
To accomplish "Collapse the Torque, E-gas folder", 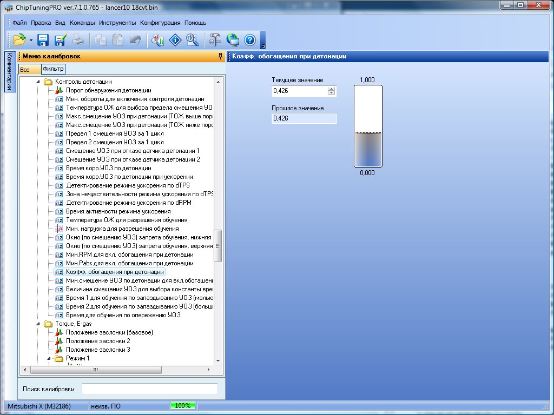I will (x=38, y=324).
